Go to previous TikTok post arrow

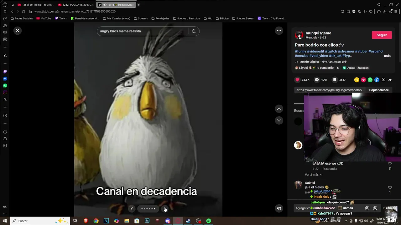click(279, 109)
